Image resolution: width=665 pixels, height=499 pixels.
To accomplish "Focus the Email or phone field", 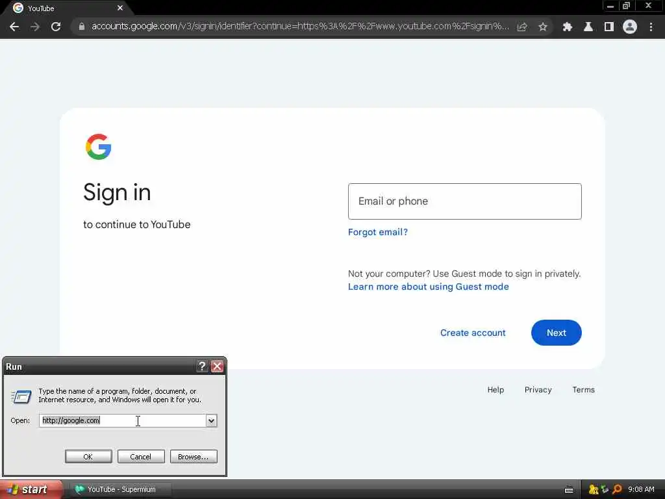I will point(464,201).
